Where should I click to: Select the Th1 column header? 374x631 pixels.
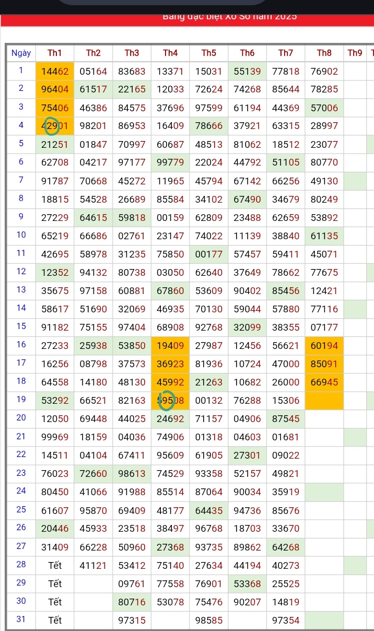[x=54, y=53]
